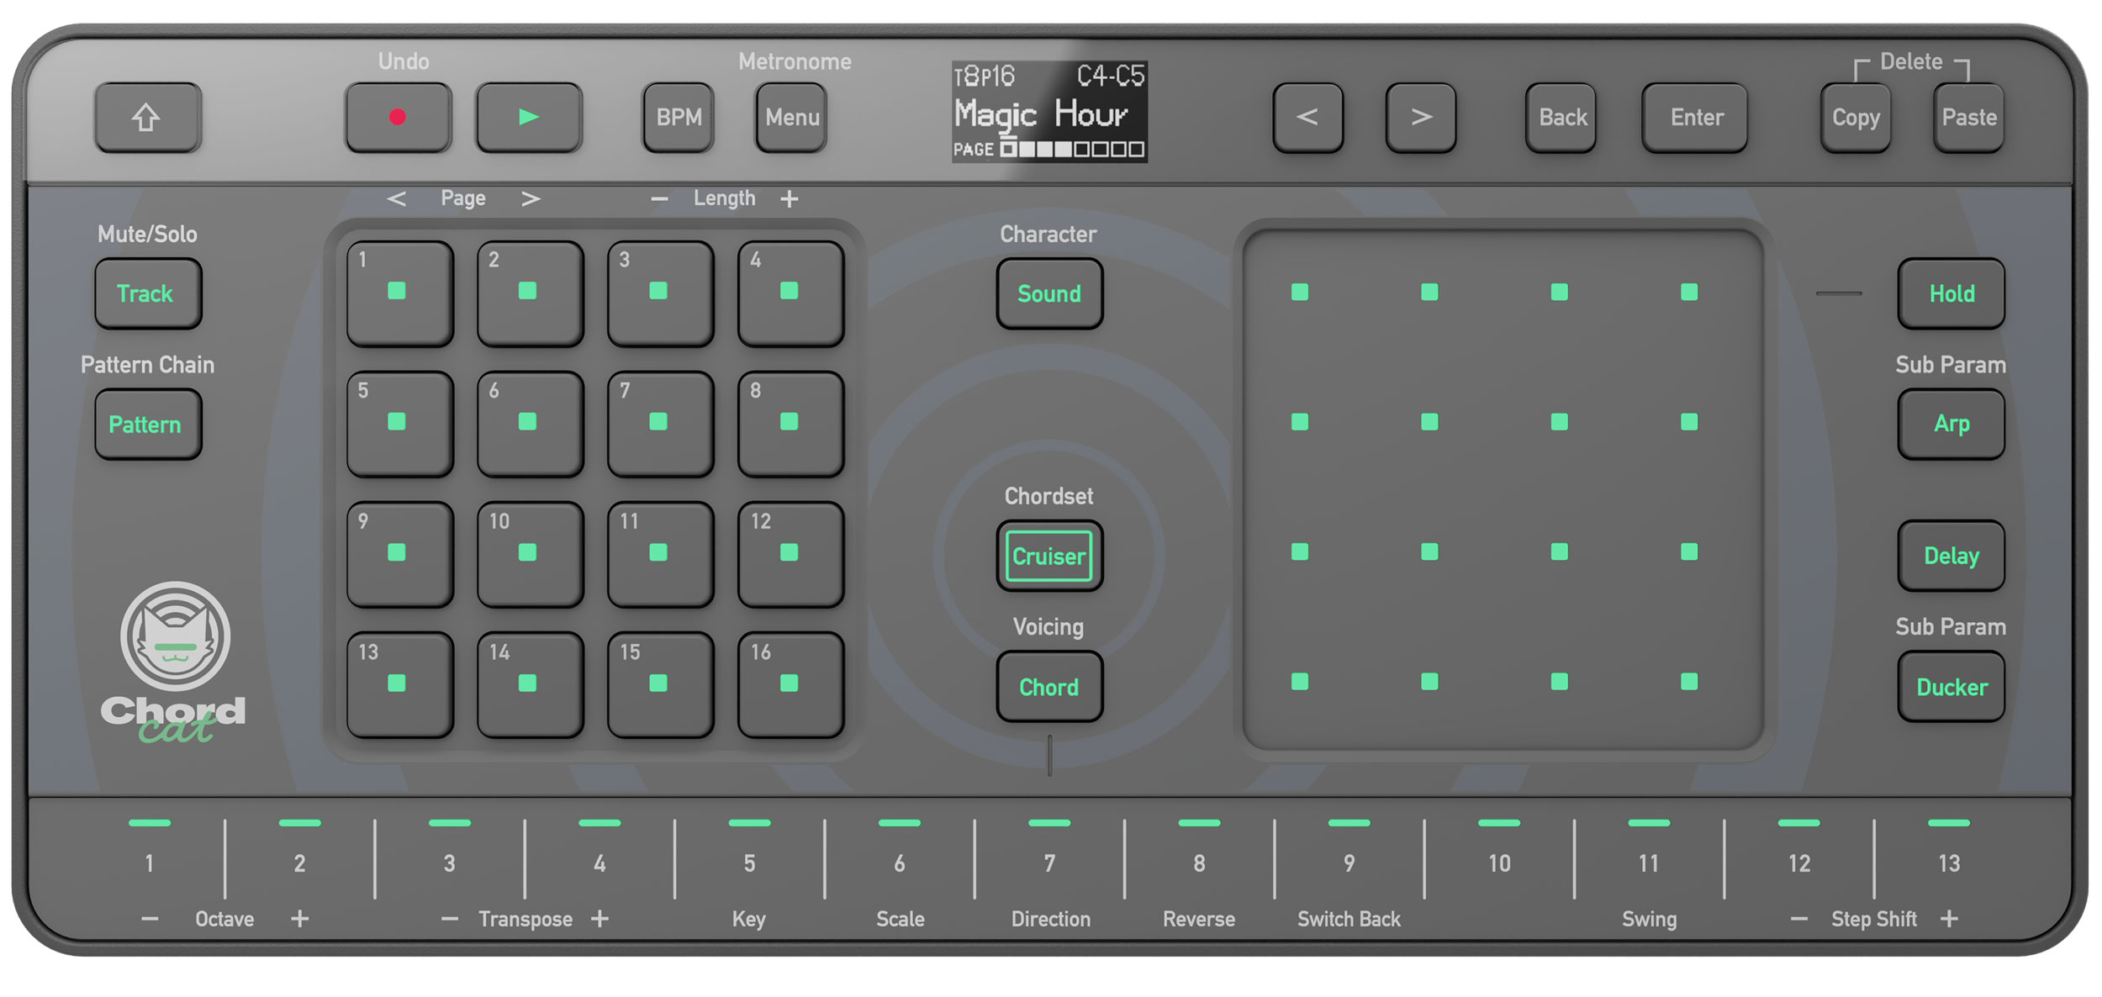The width and height of the screenshot is (2102, 997).
Task: Tap step pad 9
Action: pyautogui.click(x=399, y=555)
